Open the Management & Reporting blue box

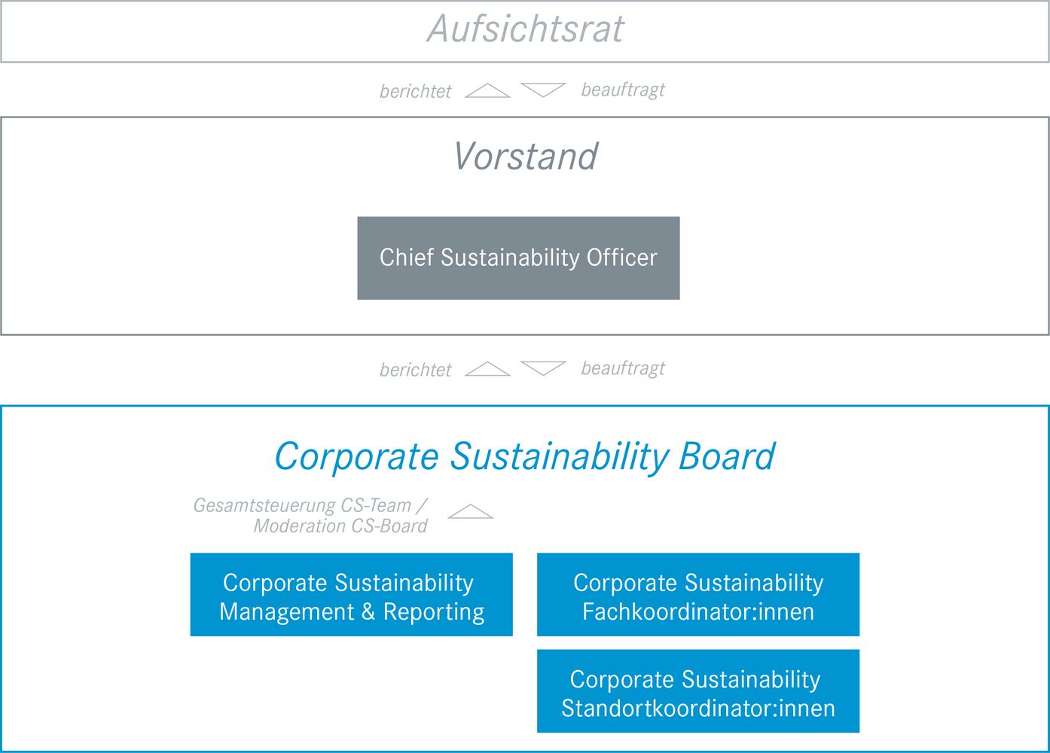coord(352,595)
